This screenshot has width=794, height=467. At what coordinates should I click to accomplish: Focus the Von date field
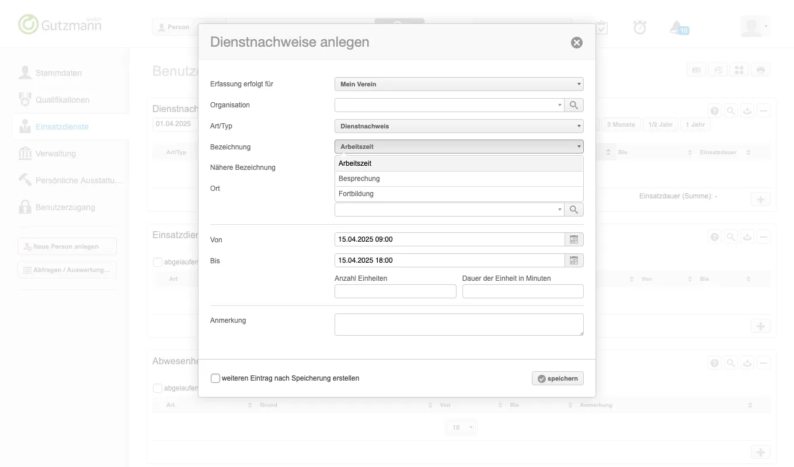pos(450,239)
